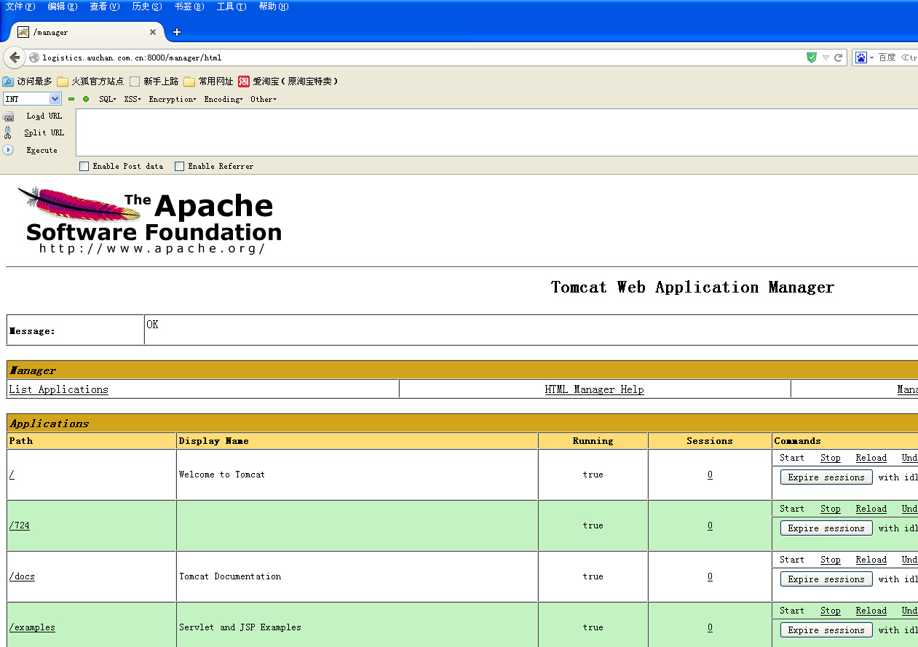Viewport: 918px width, 647px height.
Task: Open 火狐官方站点 bookmark folder
Action: coord(90,82)
